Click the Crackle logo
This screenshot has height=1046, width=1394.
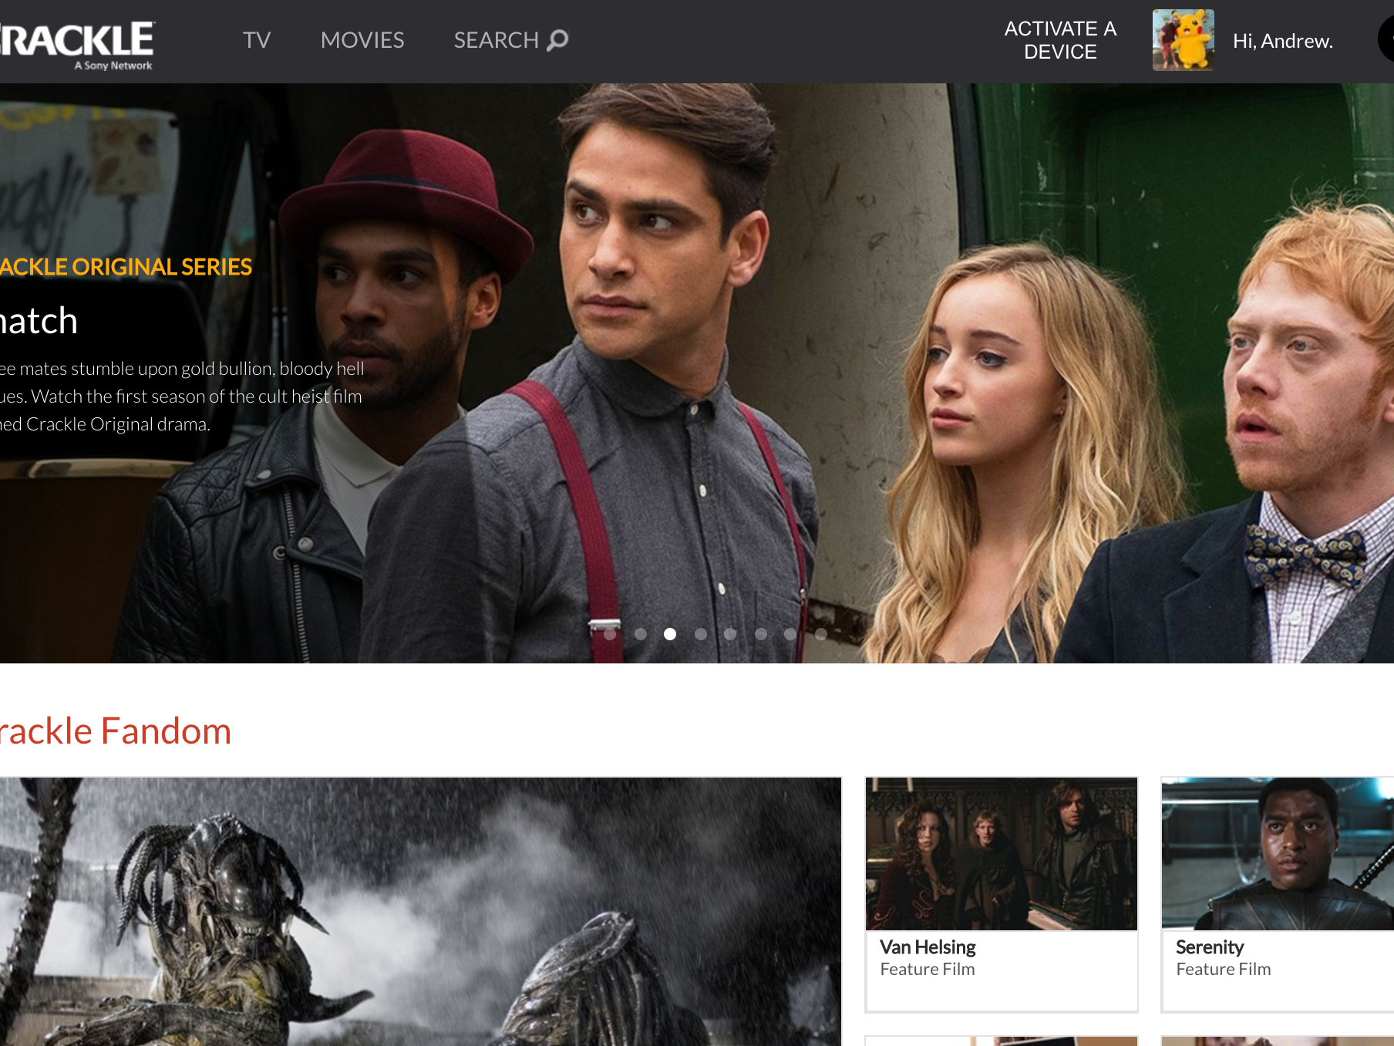pyautogui.click(x=77, y=45)
